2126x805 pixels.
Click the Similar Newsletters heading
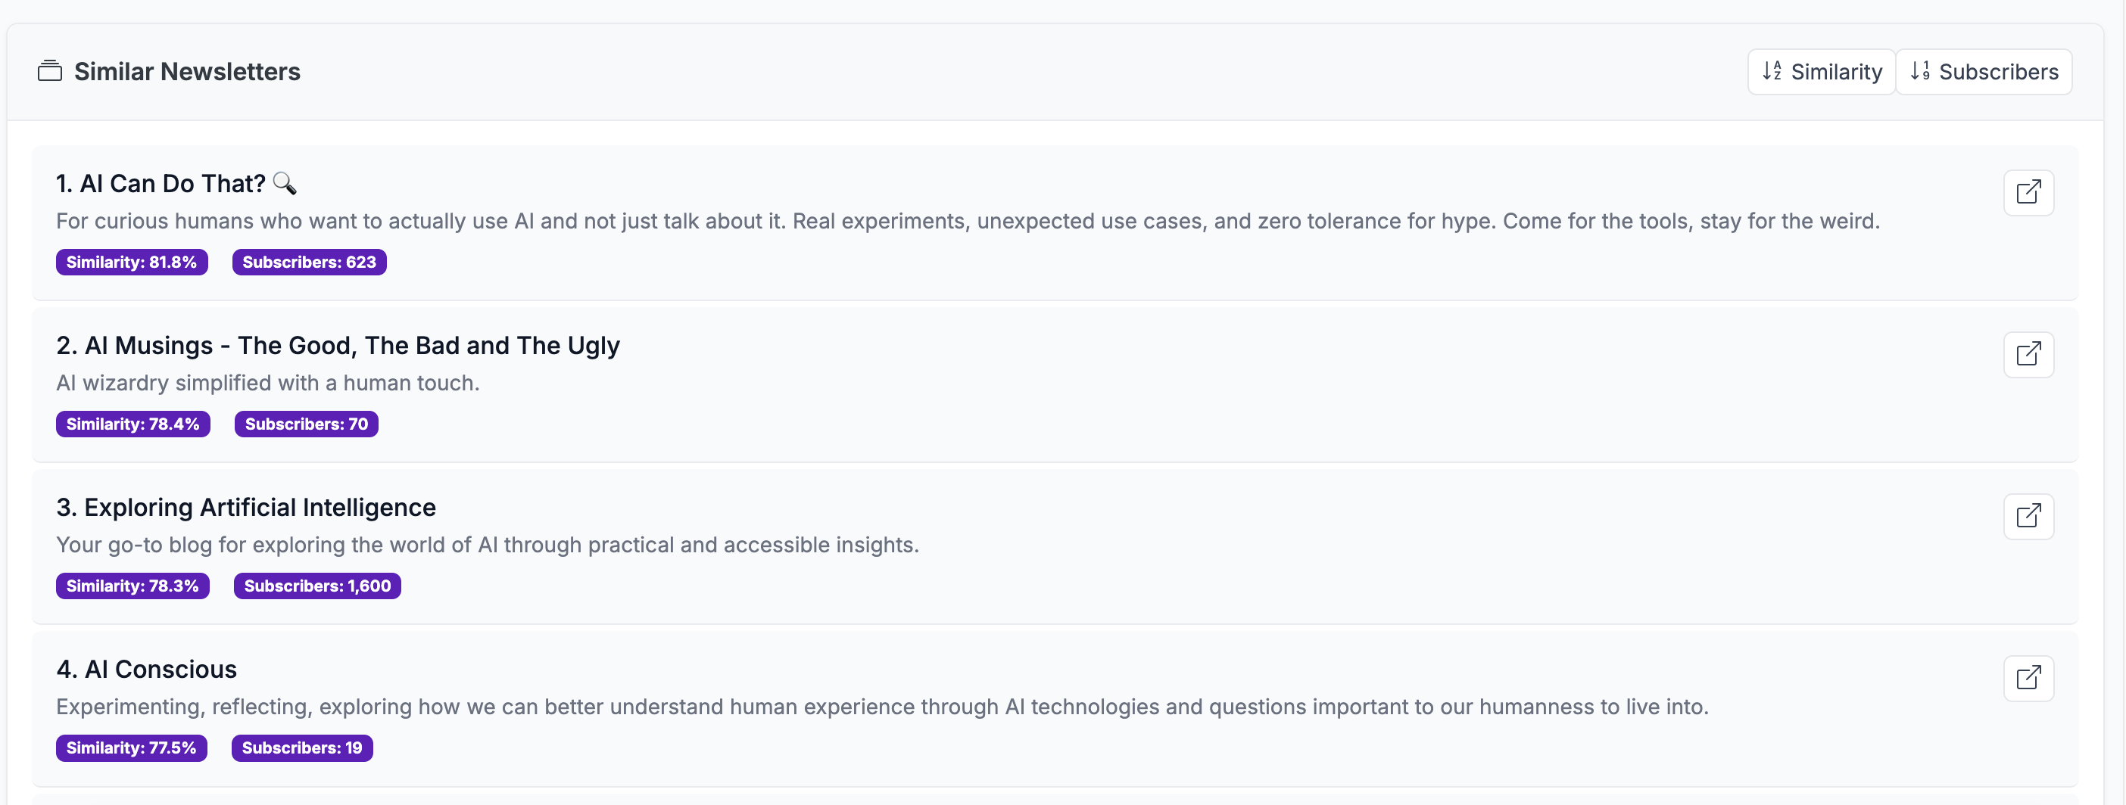click(186, 72)
